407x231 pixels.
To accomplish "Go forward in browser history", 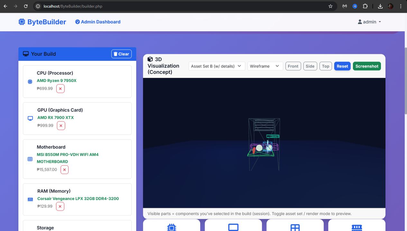I will [x=15, y=6].
